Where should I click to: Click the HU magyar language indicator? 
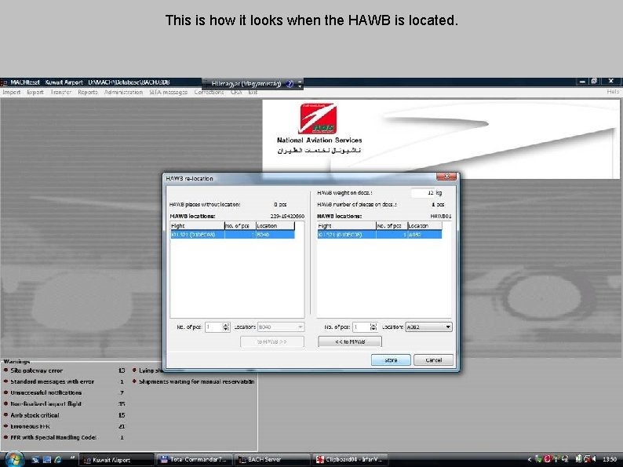click(246, 83)
